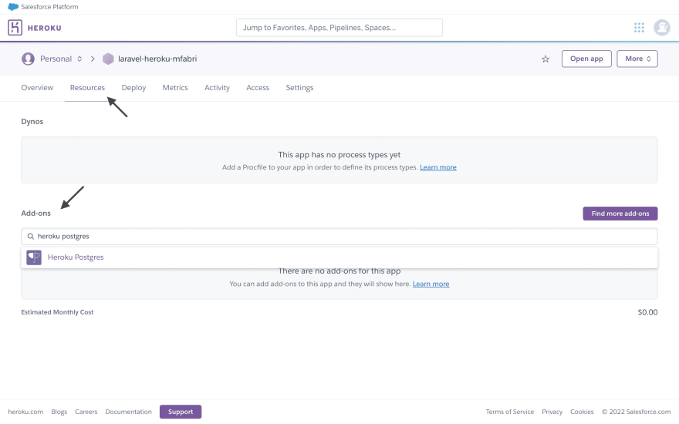This screenshot has width=679, height=424.
Task: Click the 2022 Salesforce.com copyright text
Action: coord(636,412)
